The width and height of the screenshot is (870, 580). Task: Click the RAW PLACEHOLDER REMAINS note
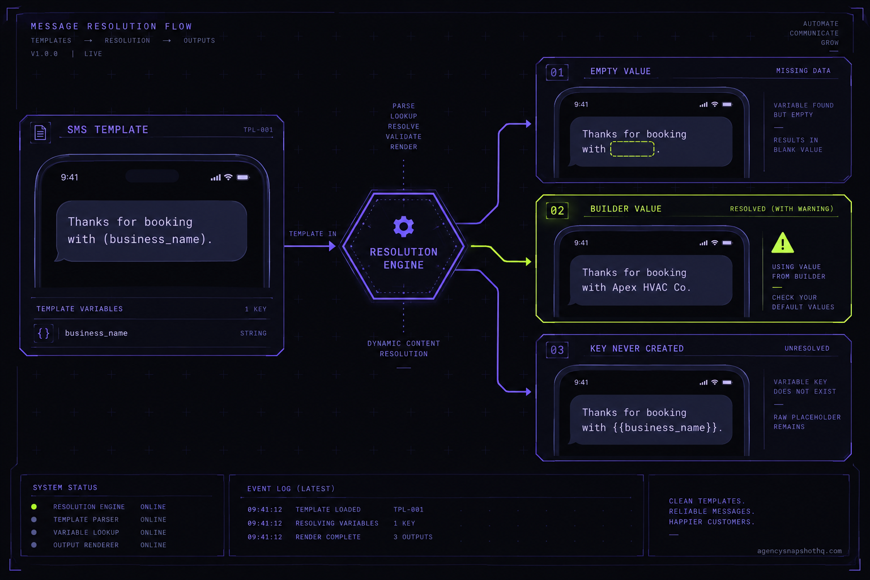[x=807, y=422]
